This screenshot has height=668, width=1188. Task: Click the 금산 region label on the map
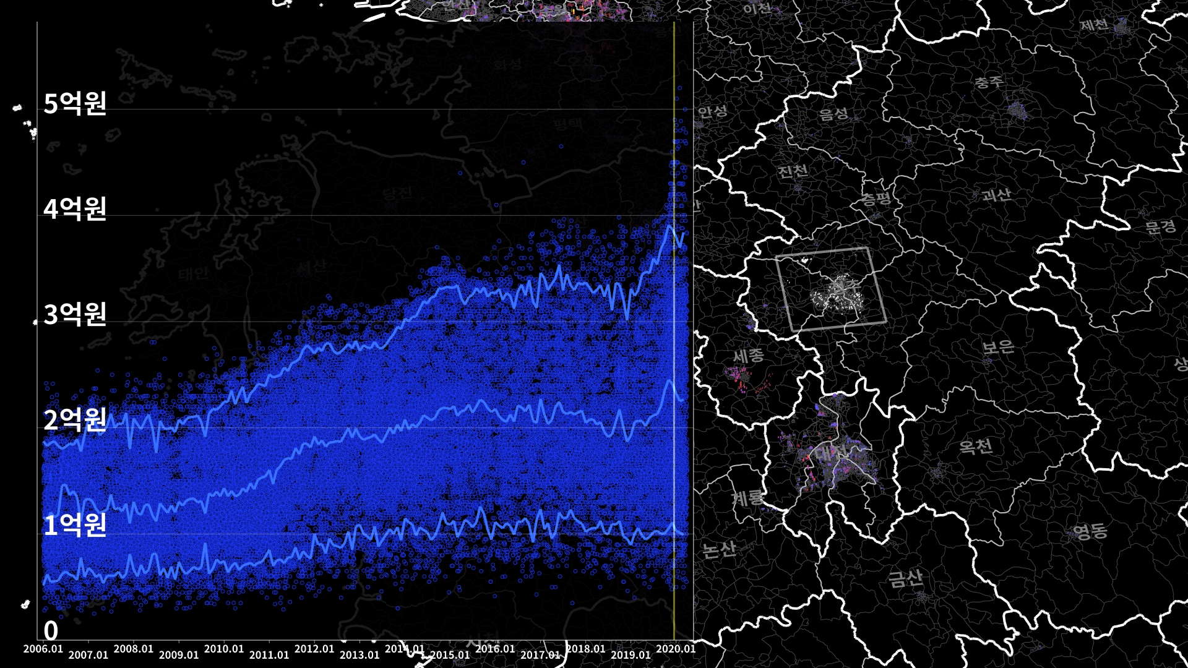point(905,579)
